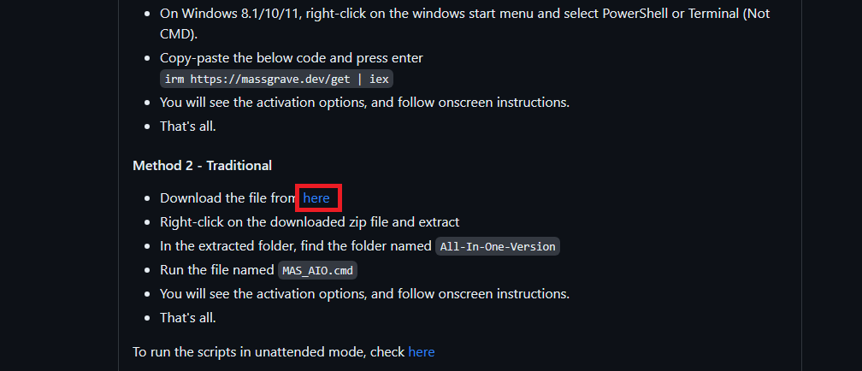Screen dimensions: 862x371
Task: Click the 'Download the file from' text
Action: 228,198
